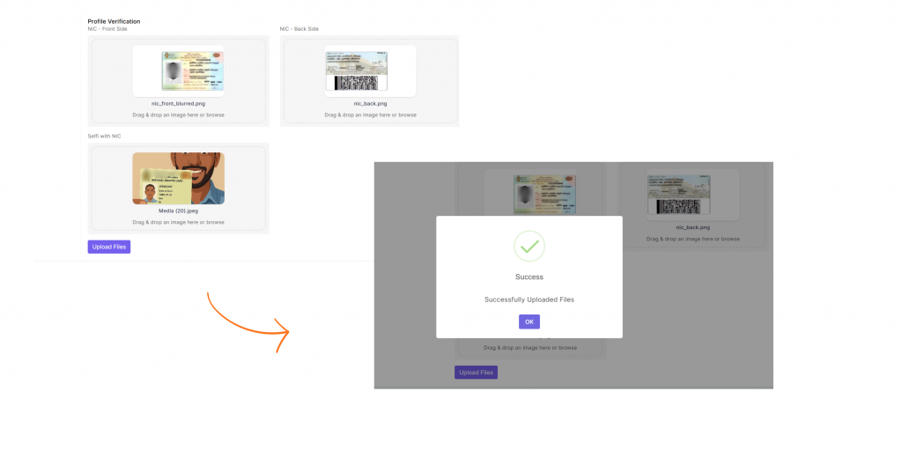Image resolution: width=902 pixels, height=451 pixels.
Task: Click the nic_front_blurred.png file name
Action: (178, 104)
